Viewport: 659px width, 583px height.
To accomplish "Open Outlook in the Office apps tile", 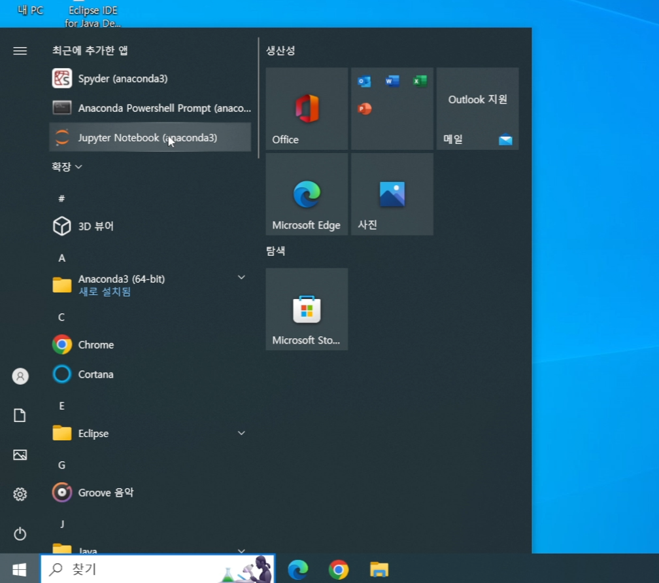I will [x=364, y=80].
